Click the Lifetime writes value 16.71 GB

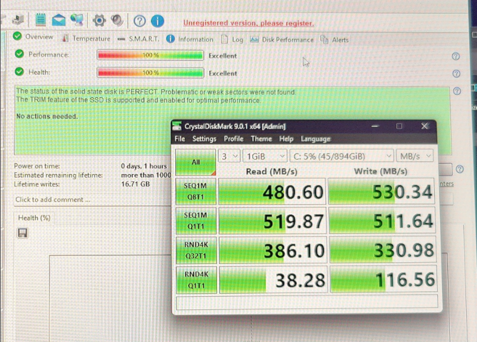click(135, 184)
